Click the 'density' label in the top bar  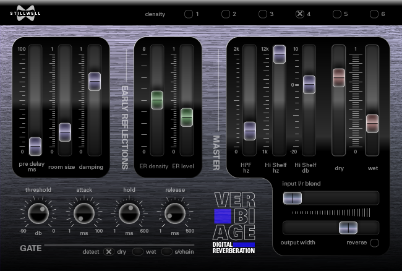[x=155, y=14]
